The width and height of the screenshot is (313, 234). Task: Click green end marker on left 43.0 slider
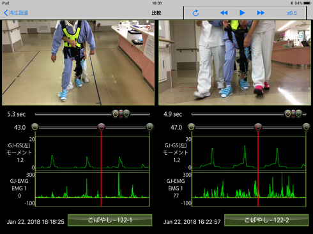point(149,128)
